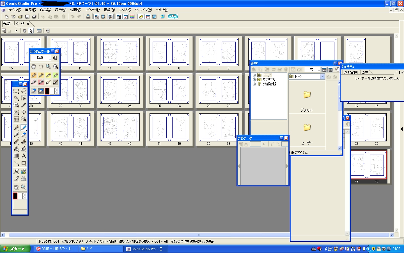Pick the rotate tool in カスタムツール palette

[41, 66]
